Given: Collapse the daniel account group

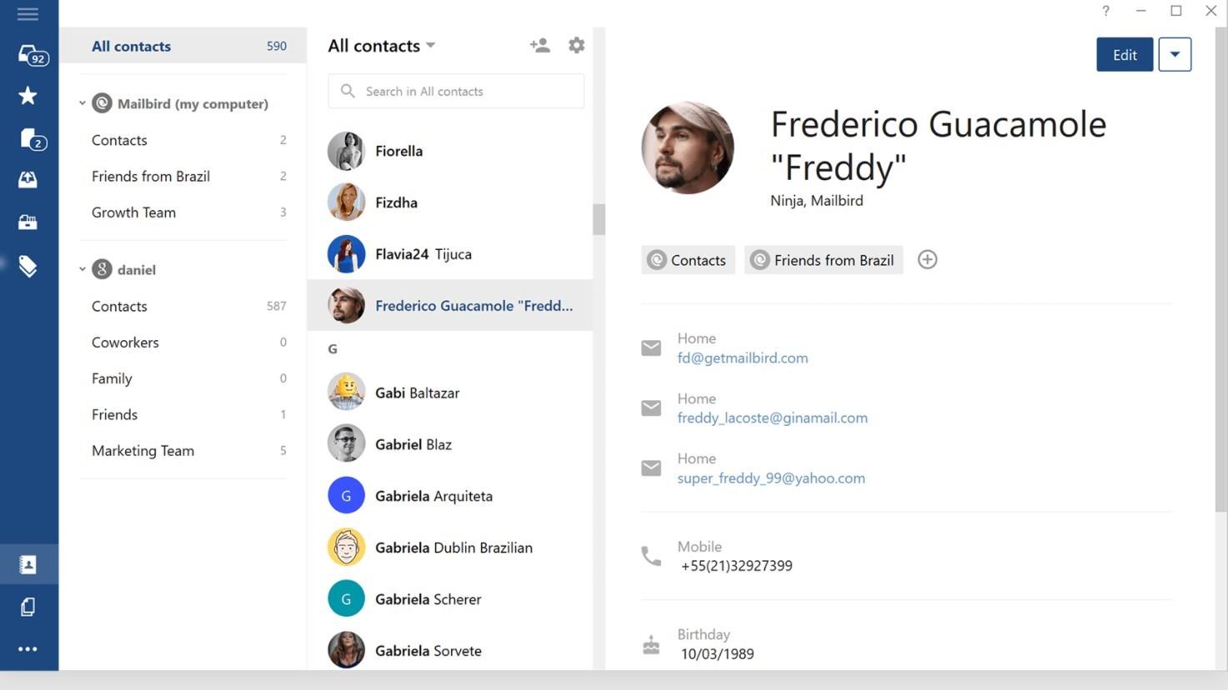Looking at the screenshot, I should (83, 269).
